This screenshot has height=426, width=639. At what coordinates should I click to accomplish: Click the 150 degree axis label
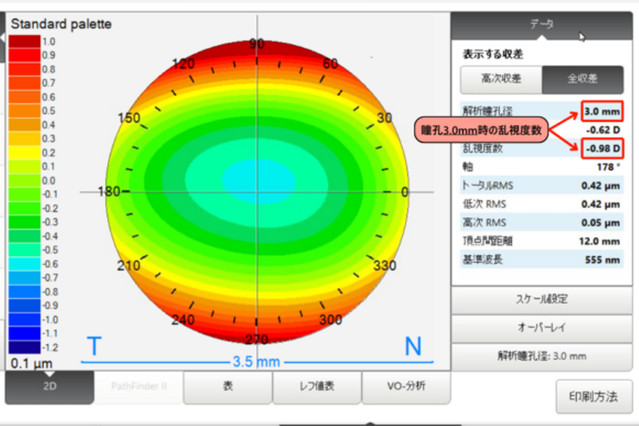[x=129, y=118]
